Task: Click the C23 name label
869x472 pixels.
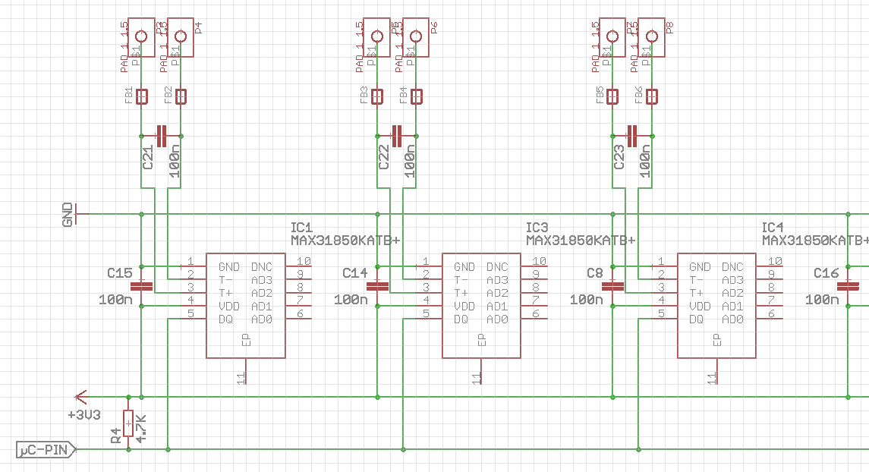Action: tap(619, 158)
